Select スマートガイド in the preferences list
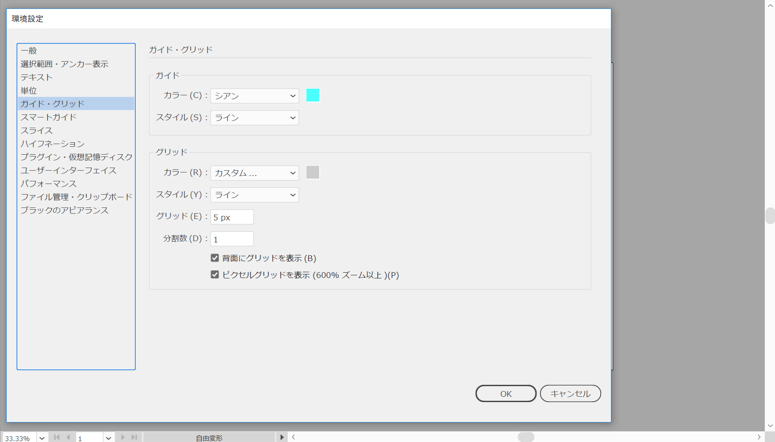Viewport: 775px width, 442px height. [x=49, y=117]
